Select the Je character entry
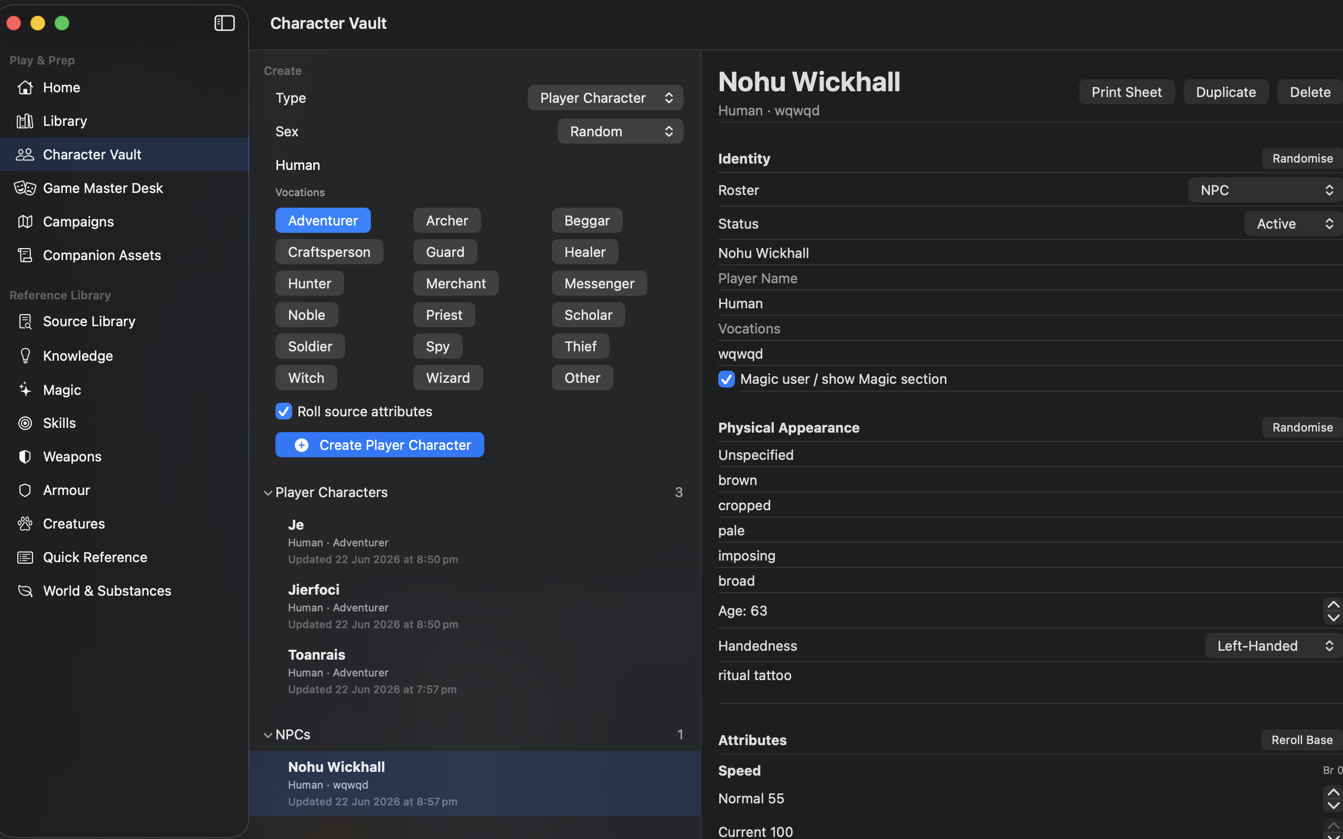Screen dimensions: 1343x839 tap(474, 541)
